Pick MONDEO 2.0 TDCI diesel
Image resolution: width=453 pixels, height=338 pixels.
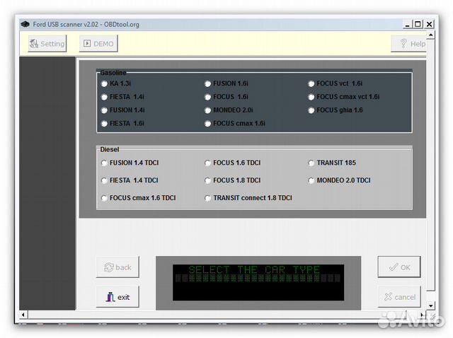tap(311, 181)
